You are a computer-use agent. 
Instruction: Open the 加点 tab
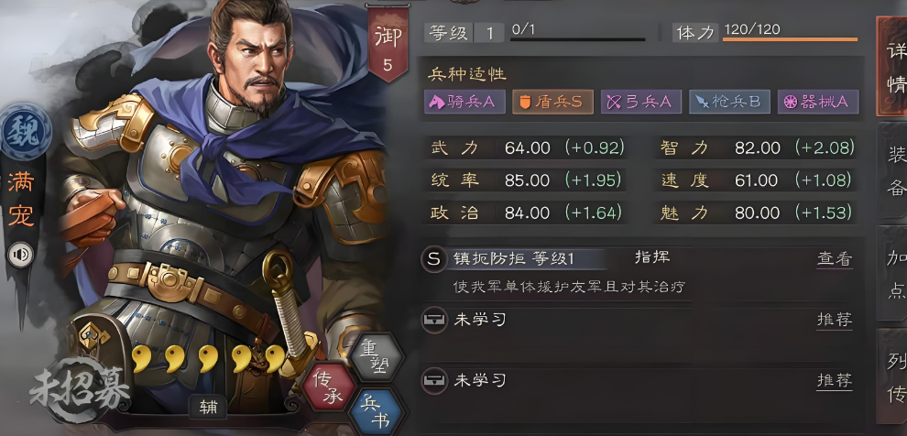click(894, 273)
